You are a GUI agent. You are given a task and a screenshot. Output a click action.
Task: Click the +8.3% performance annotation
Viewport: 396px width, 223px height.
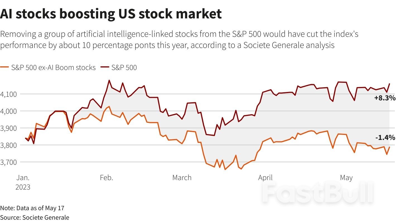385,98
